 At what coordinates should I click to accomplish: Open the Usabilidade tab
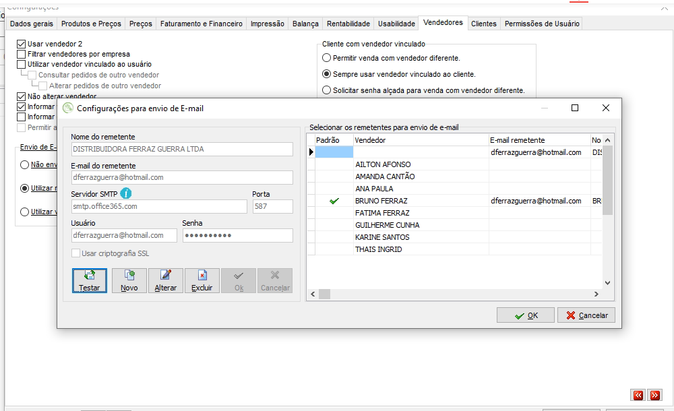[396, 24]
